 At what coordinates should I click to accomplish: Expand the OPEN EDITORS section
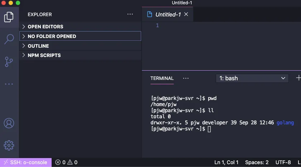(45, 27)
